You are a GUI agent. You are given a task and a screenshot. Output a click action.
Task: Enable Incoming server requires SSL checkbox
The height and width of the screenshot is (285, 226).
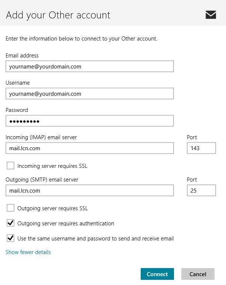[x=10, y=166]
